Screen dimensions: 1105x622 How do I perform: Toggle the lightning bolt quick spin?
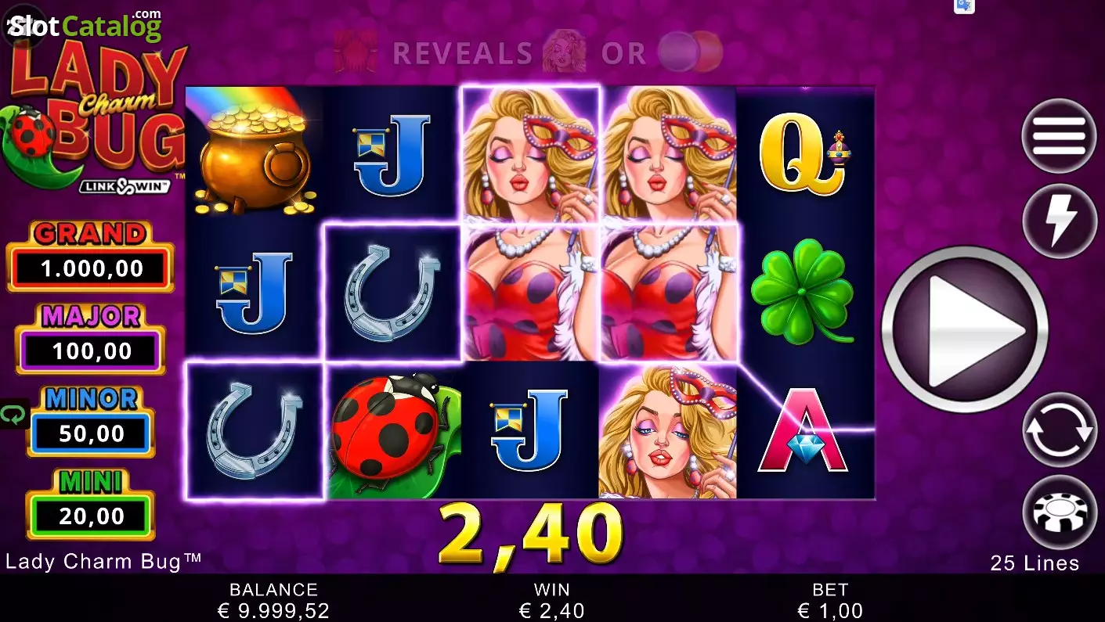tap(1059, 221)
